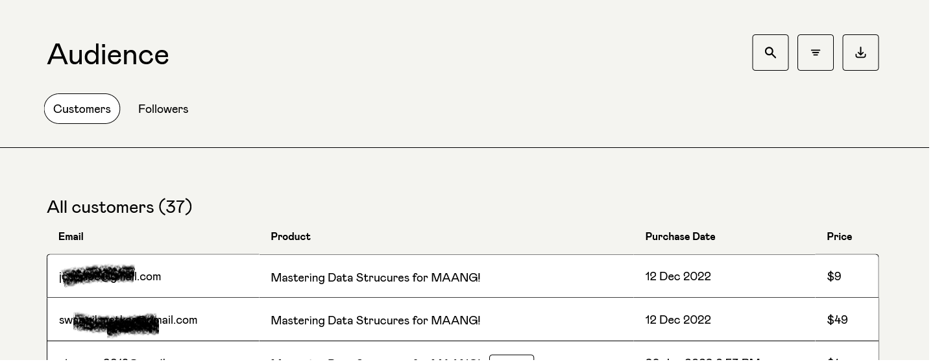This screenshot has height=362, width=935.
Task: Select the second customer's email cell
Action: [128, 320]
